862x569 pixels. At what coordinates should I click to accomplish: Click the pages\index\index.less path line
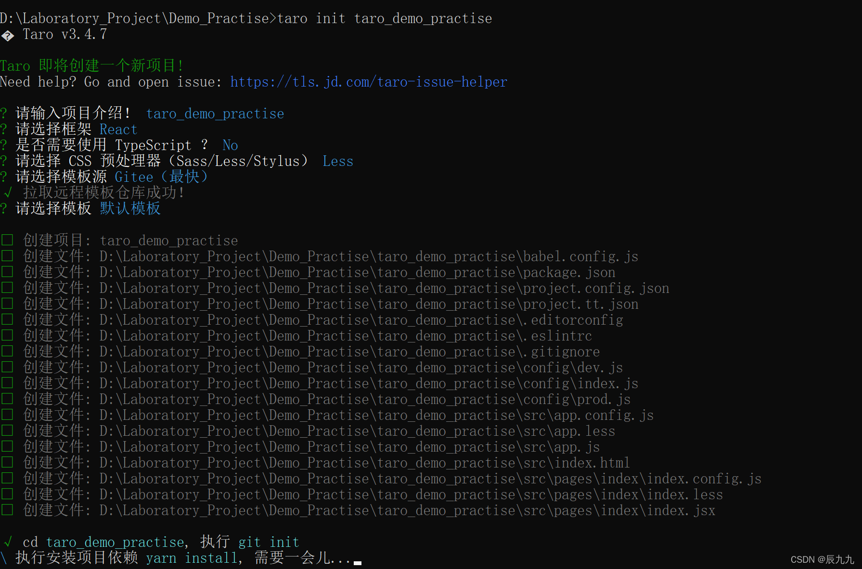pyautogui.click(x=373, y=495)
